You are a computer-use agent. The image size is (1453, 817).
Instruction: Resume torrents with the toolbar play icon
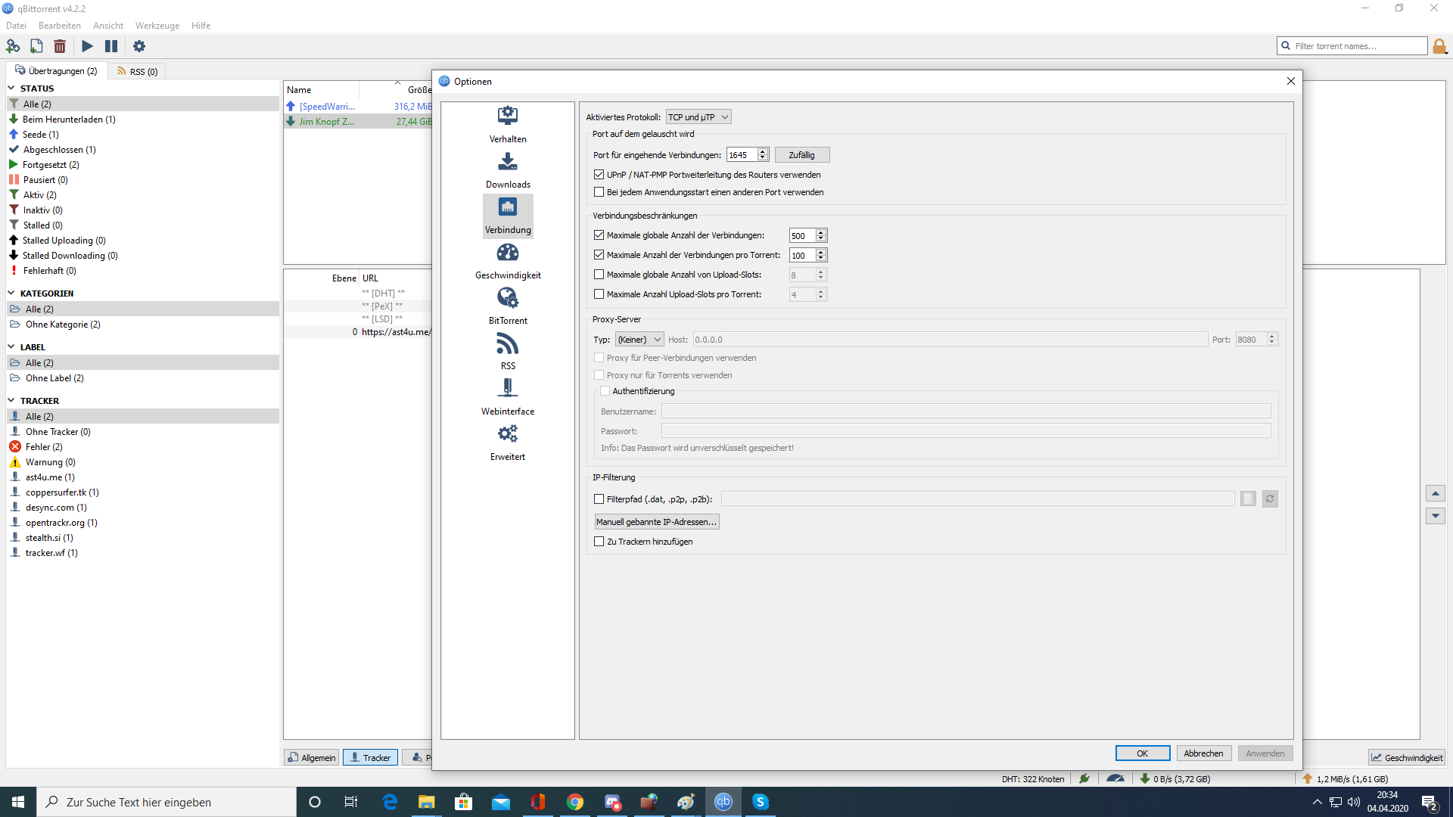[x=88, y=46]
